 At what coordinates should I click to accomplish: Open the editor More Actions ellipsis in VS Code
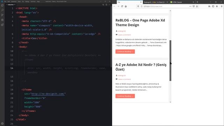click(x=110, y=5)
